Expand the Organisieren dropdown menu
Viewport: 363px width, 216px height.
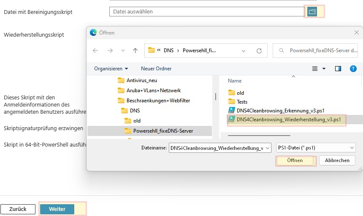(x=111, y=69)
